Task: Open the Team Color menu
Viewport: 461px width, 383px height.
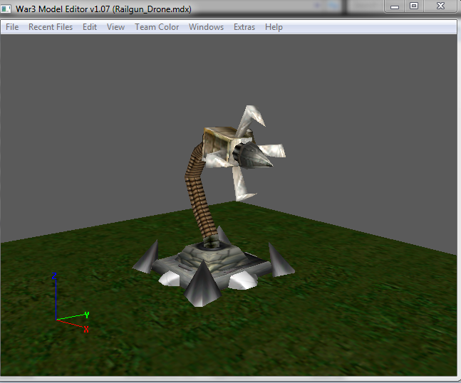Action: point(157,27)
